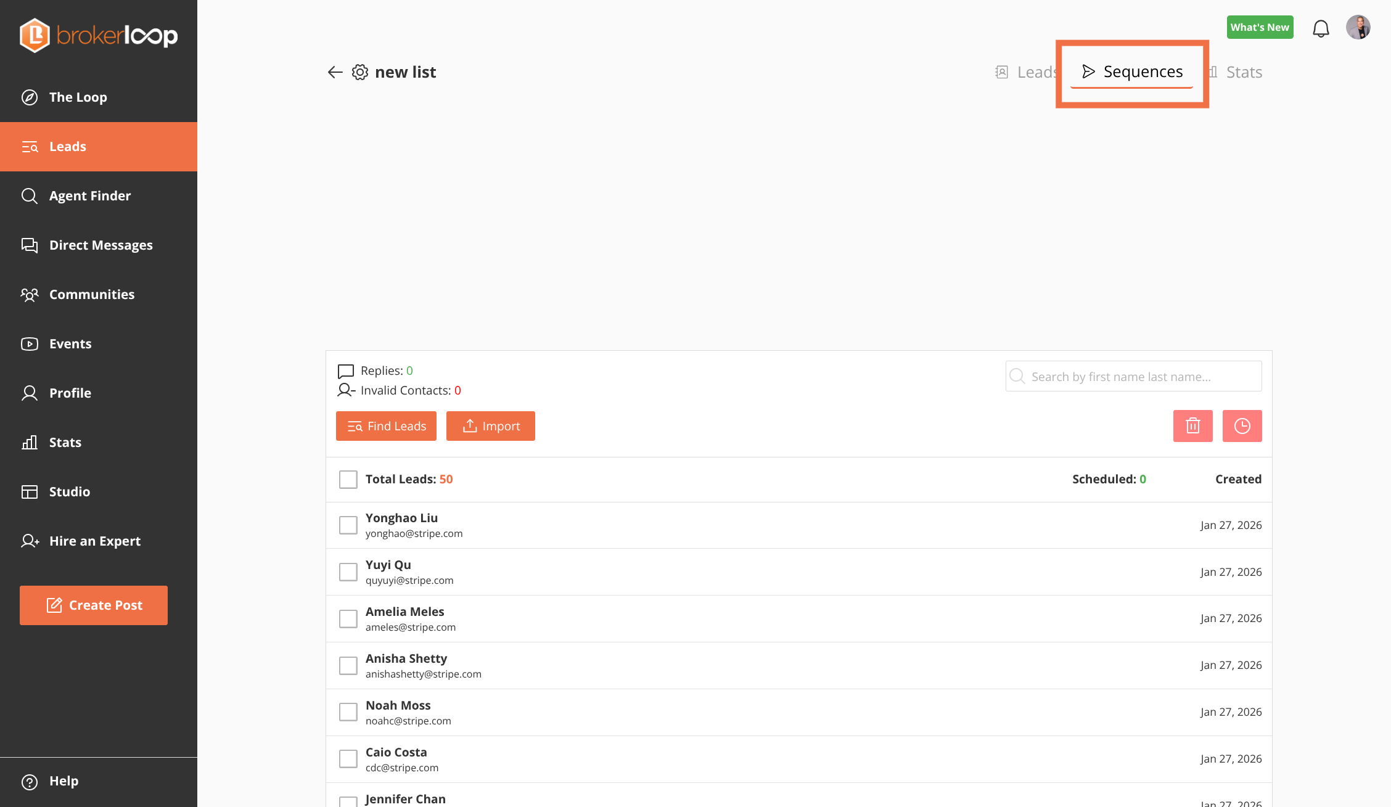Click the brokerloop logo
Viewport: 1391px width, 807px height.
[99, 35]
